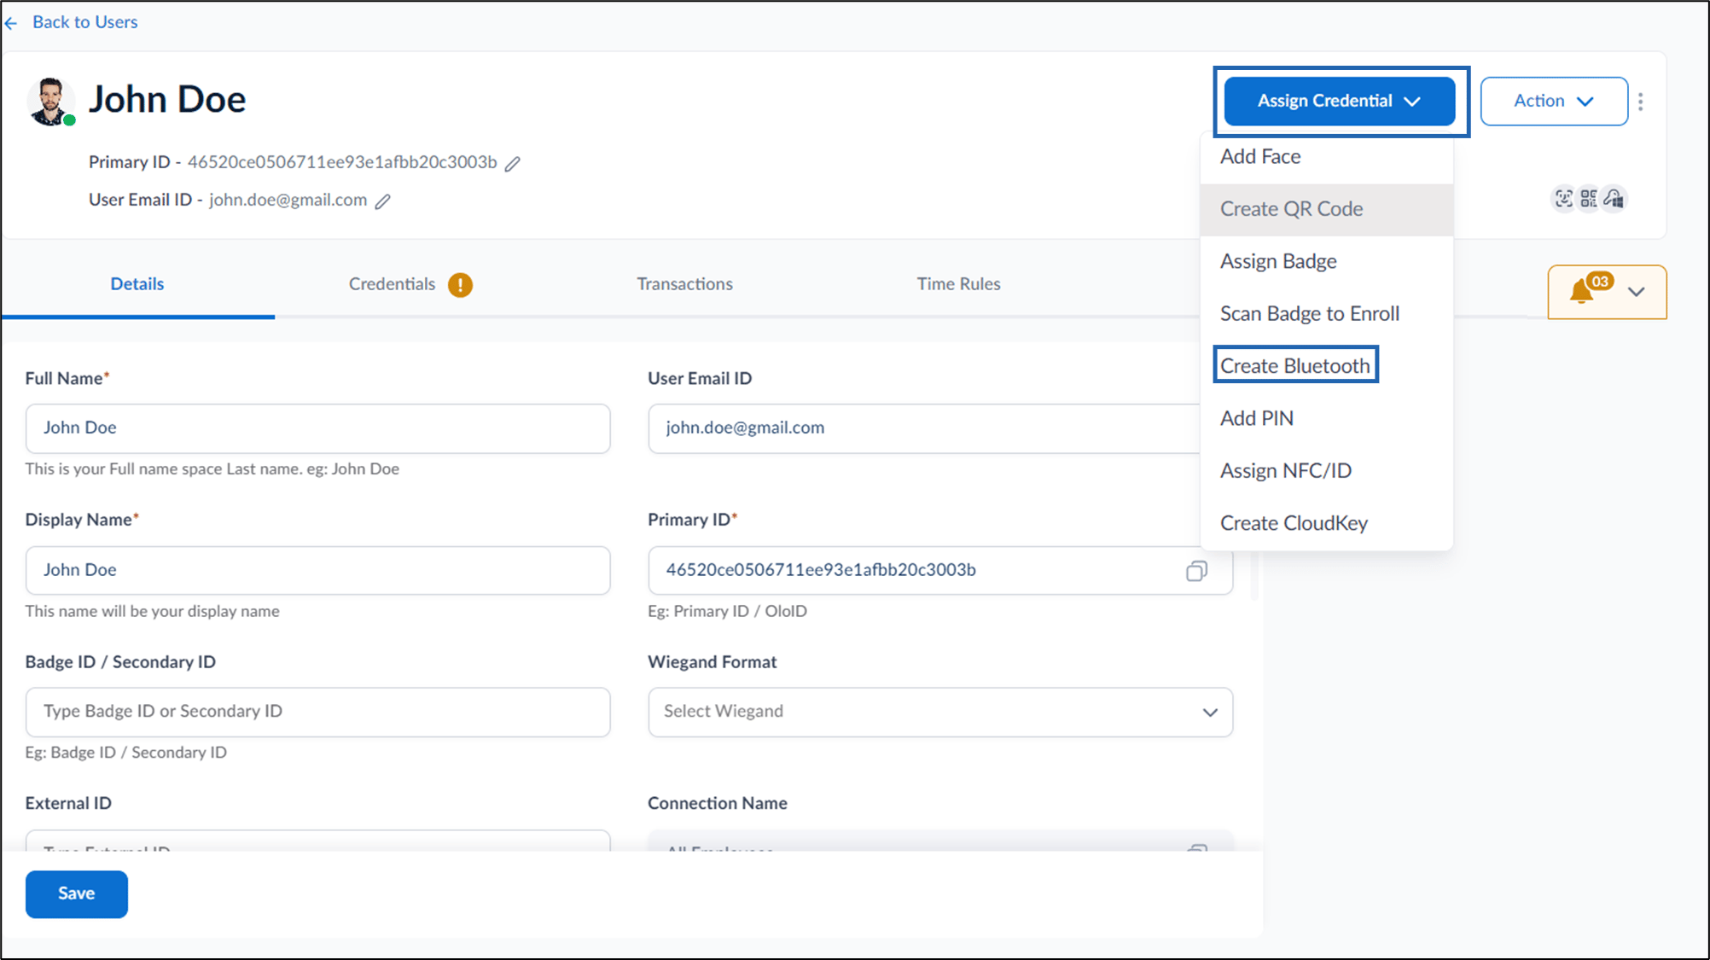The height and width of the screenshot is (960, 1710).
Task: Click the Save button
Action: click(x=77, y=893)
